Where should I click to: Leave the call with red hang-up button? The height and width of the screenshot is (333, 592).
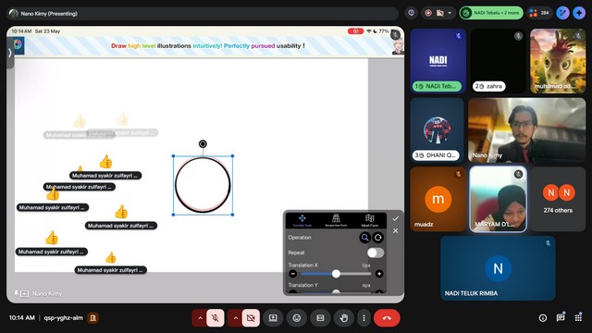point(387,318)
